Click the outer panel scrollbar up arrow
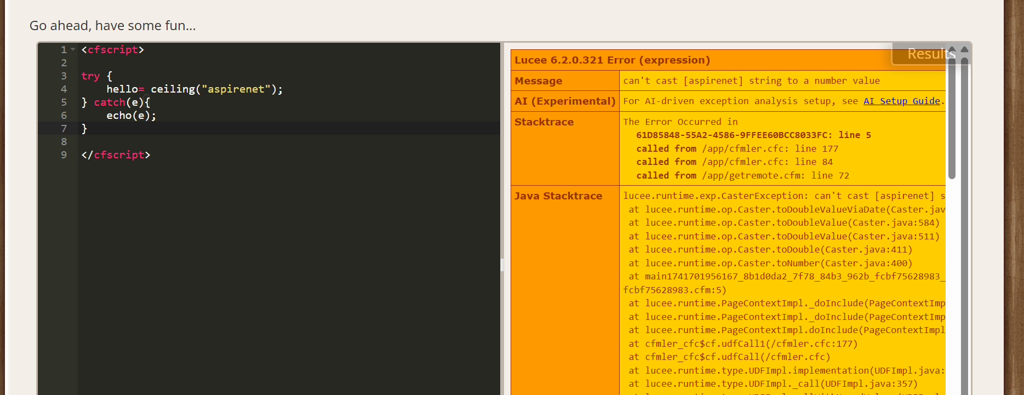The image size is (1024, 395). click(965, 50)
